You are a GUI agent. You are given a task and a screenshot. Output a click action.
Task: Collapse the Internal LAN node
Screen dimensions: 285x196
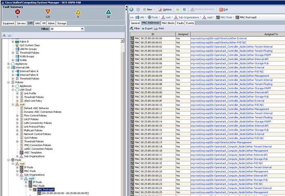coord(9,67)
